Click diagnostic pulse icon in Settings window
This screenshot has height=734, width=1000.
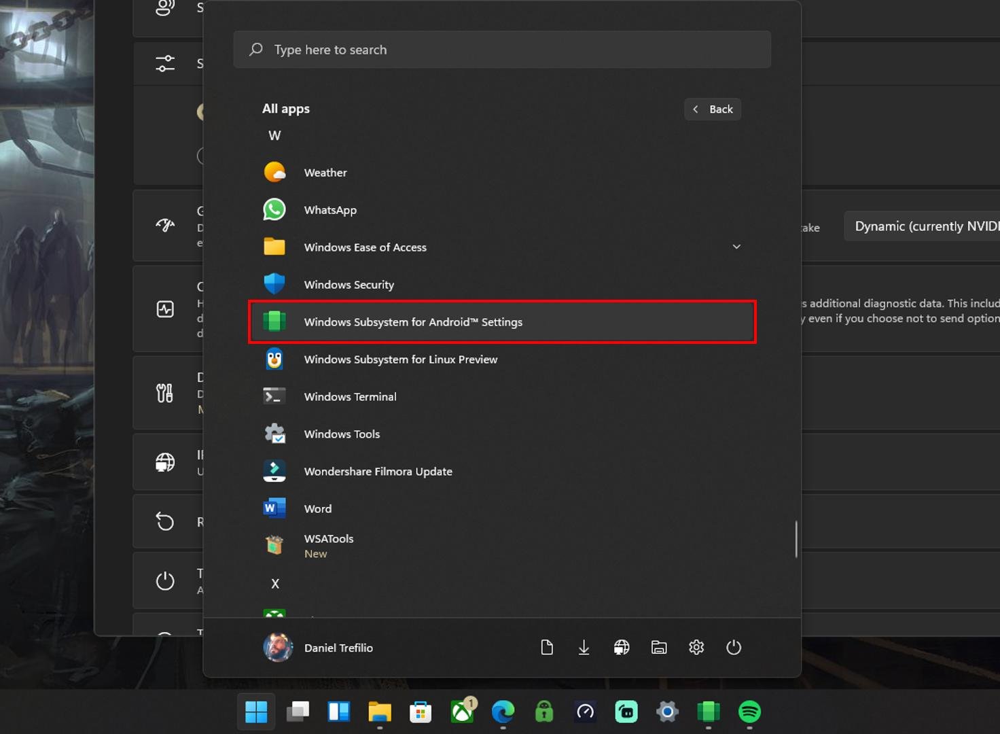coord(165,309)
